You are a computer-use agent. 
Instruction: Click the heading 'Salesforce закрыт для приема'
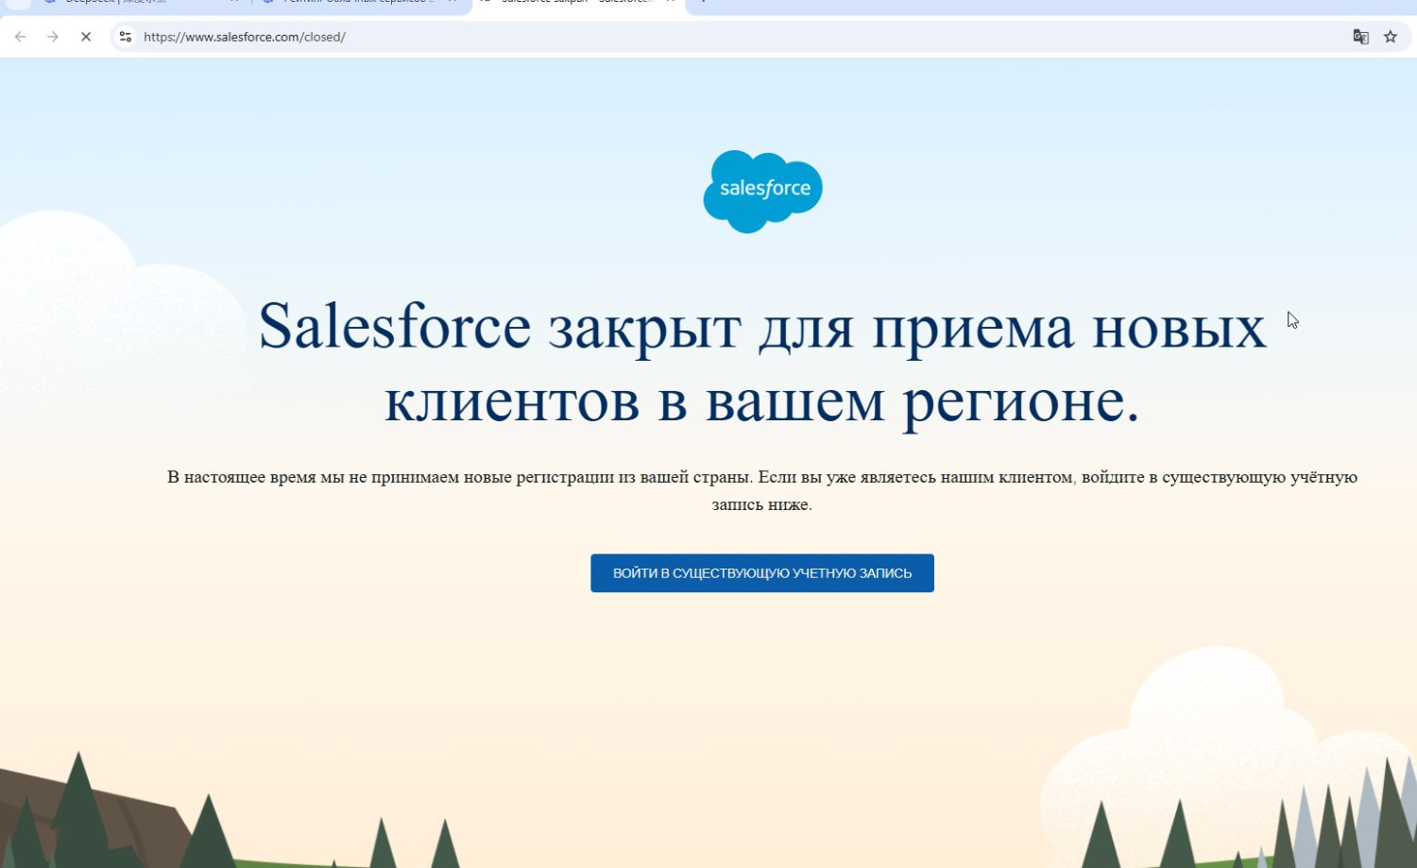(x=761, y=364)
